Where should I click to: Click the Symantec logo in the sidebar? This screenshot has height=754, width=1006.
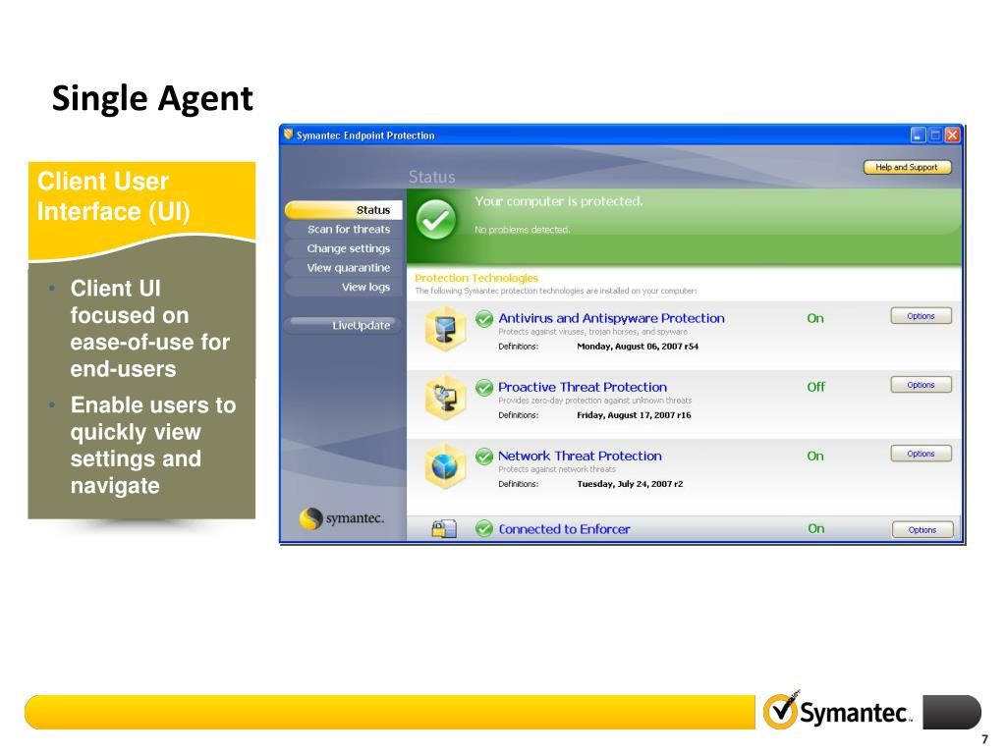[x=342, y=518]
